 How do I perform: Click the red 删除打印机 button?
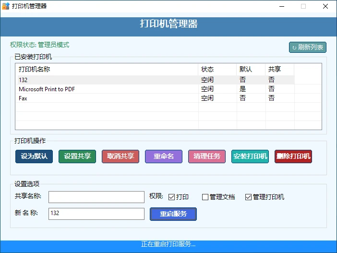[293, 157]
